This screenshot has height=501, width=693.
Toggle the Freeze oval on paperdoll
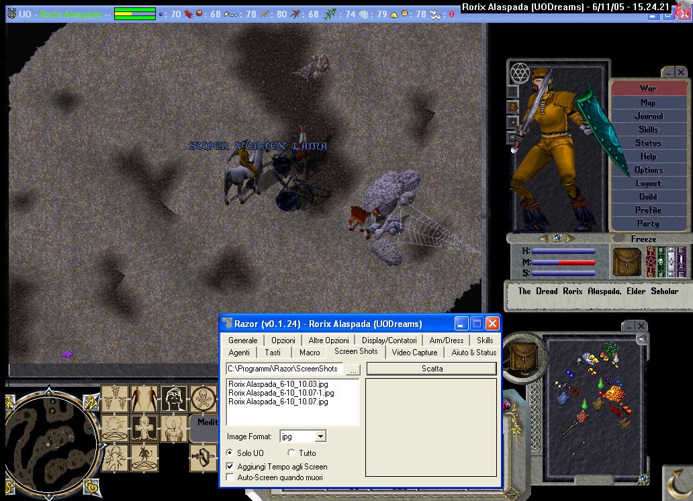(x=617, y=238)
